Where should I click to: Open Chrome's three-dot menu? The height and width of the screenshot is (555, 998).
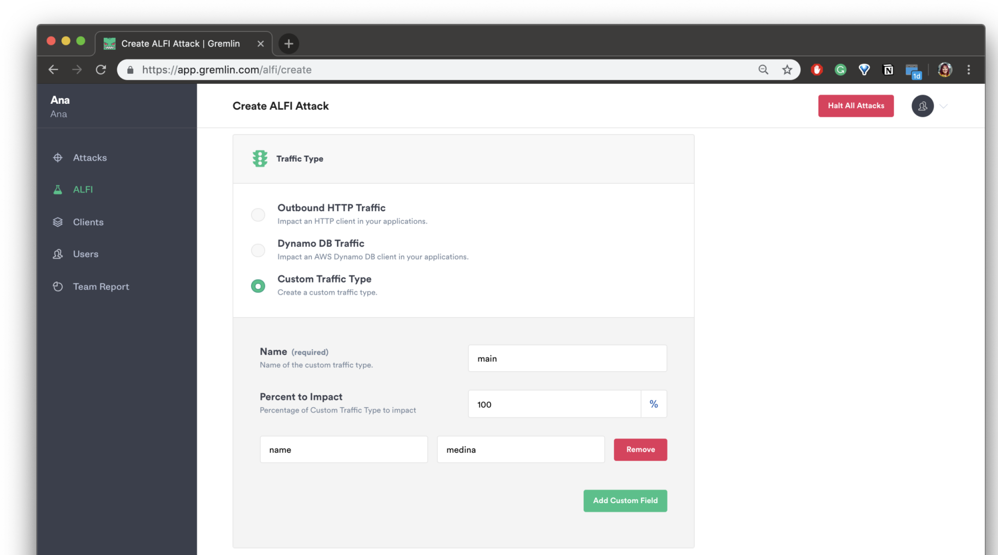tap(969, 70)
